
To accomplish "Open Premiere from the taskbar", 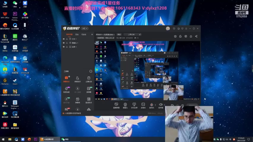I will click(36, 139).
